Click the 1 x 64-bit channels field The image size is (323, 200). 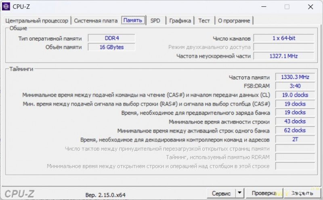(x=283, y=38)
